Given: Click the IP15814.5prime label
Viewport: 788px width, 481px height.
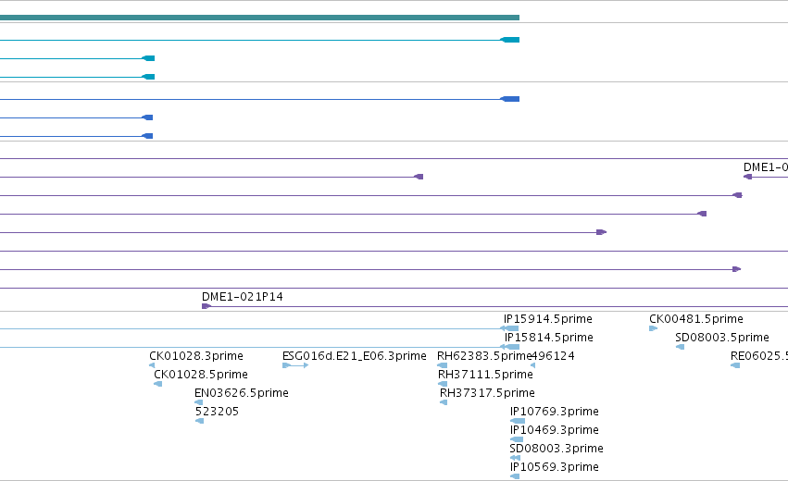Looking at the screenshot, I should (549, 338).
